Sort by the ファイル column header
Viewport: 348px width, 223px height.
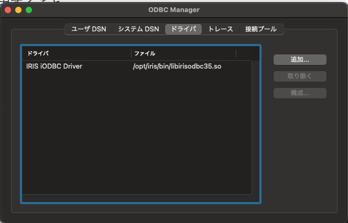(183, 53)
